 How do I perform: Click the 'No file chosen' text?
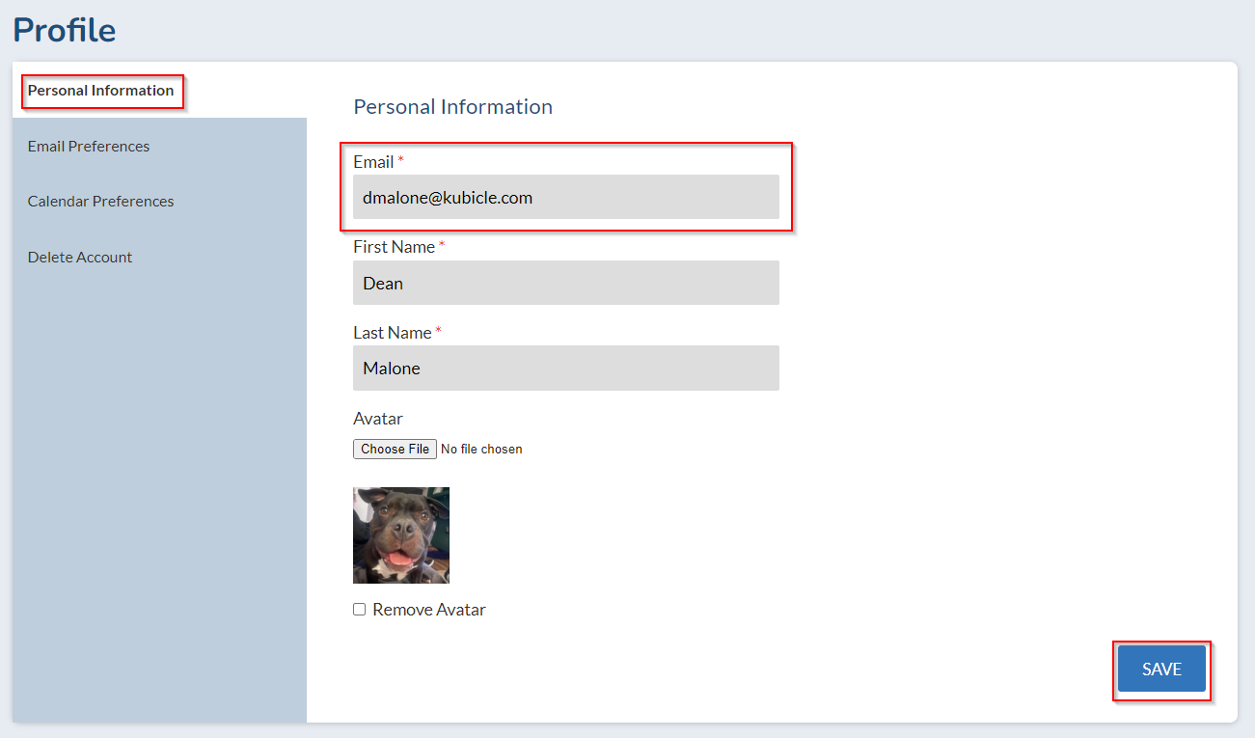pyautogui.click(x=481, y=450)
